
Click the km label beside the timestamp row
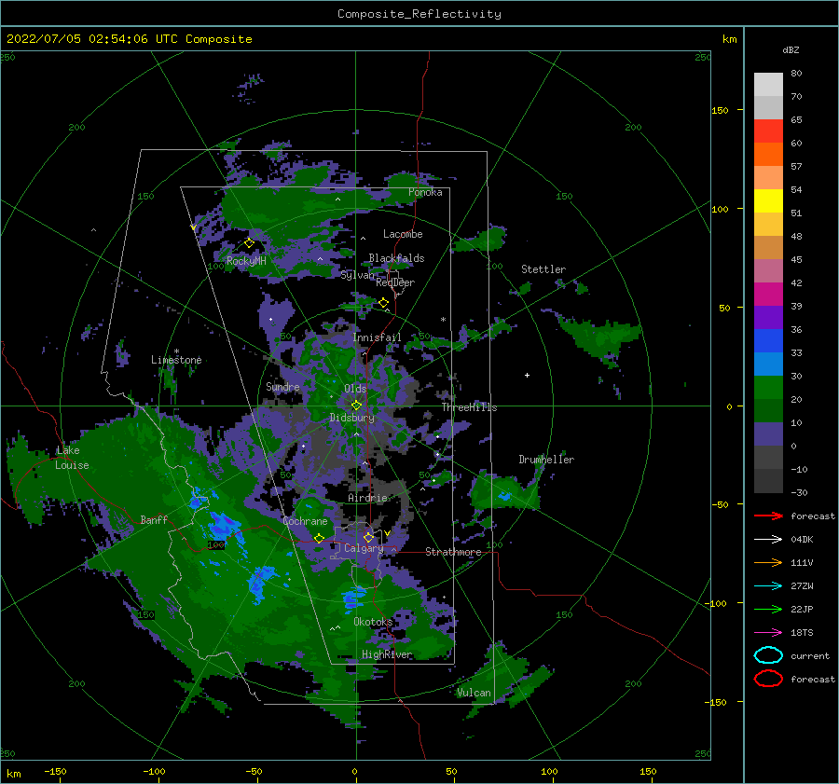[729, 39]
